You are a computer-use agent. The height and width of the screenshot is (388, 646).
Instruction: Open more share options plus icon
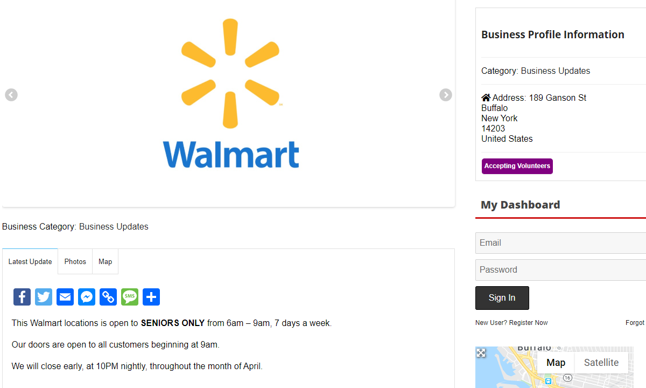coord(151,297)
